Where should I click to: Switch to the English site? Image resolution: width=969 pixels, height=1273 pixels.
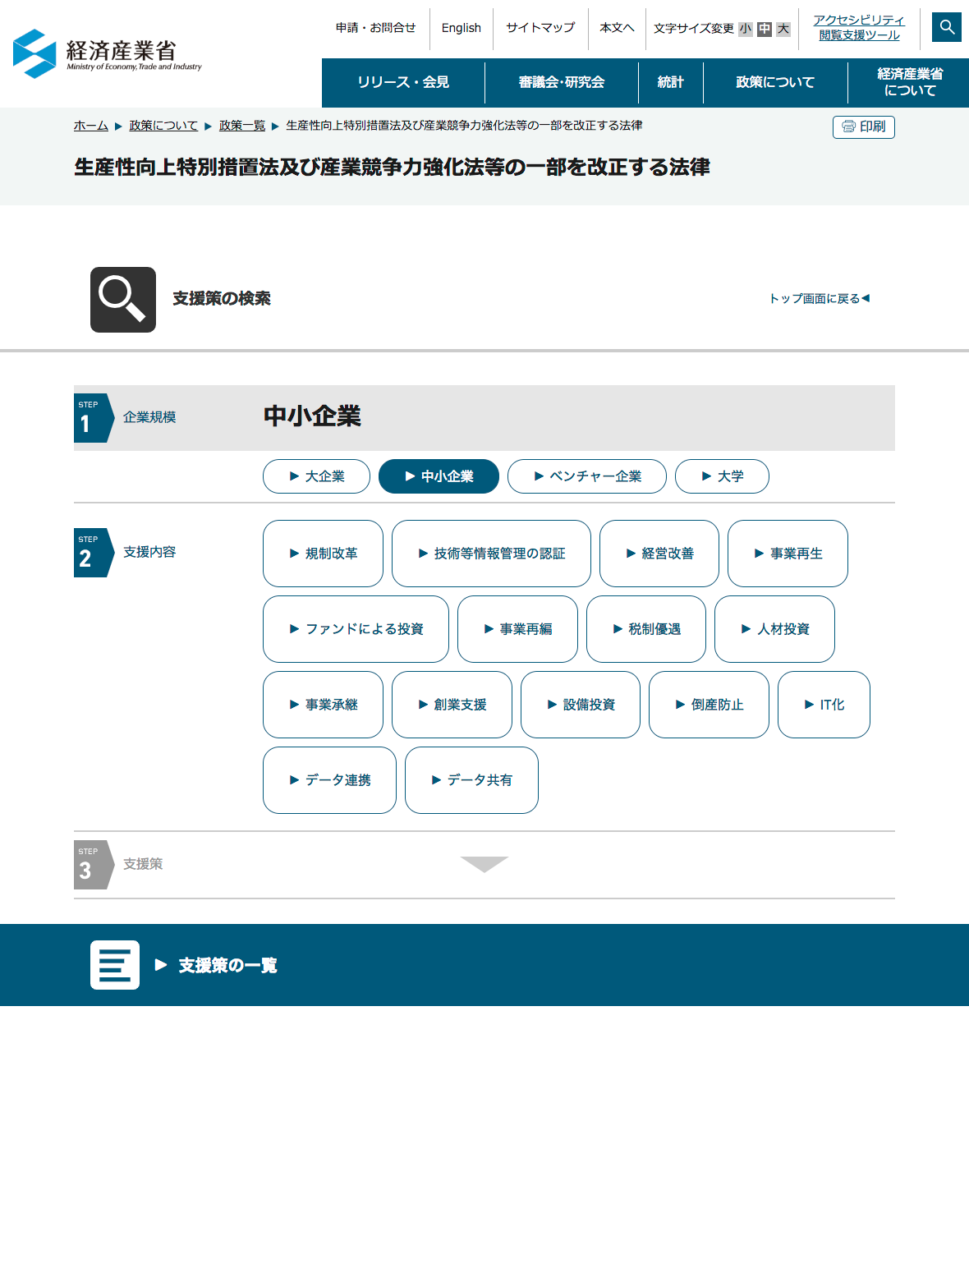(x=461, y=28)
